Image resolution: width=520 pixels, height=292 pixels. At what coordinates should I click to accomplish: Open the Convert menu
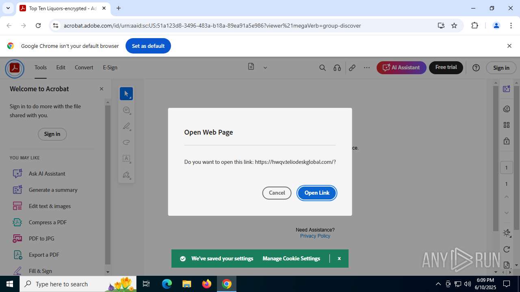coord(84,67)
